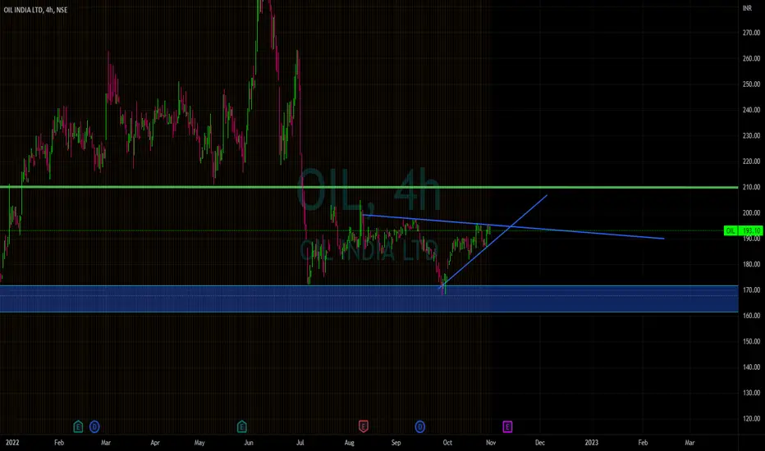Click the 200.00 price axis label
Image resolution: width=765 pixels, height=451 pixels.
click(751, 212)
